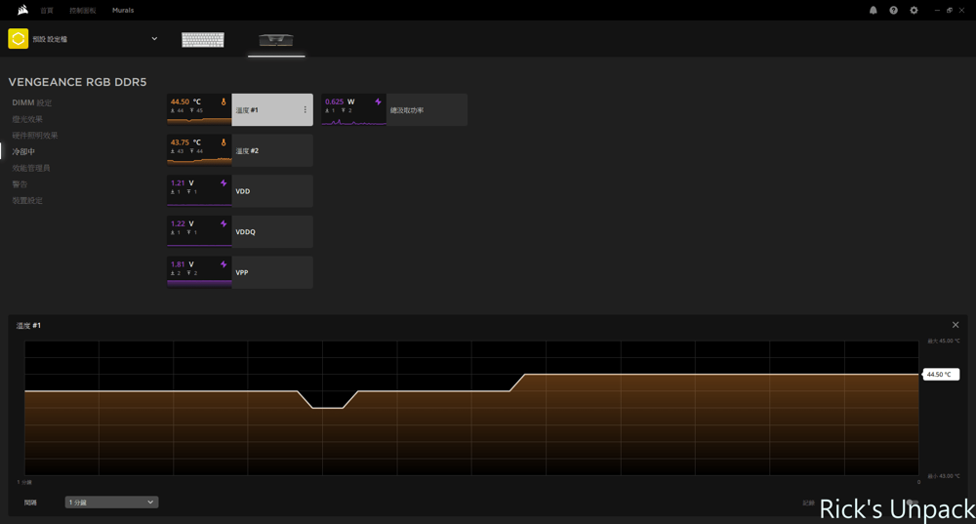Viewport: 976px width, 524px height.
Task: Select the VDD sensor card
Action: pos(240,191)
